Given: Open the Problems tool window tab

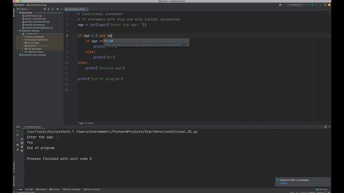Looking at the screenshot, I should point(41,189).
